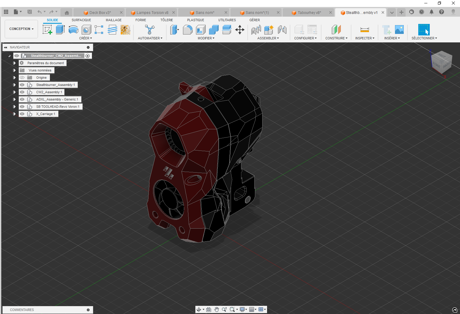The height and width of the screenshot is (314, 460).
Task: Open the Paramètres du document item
Action: [45, 63]
